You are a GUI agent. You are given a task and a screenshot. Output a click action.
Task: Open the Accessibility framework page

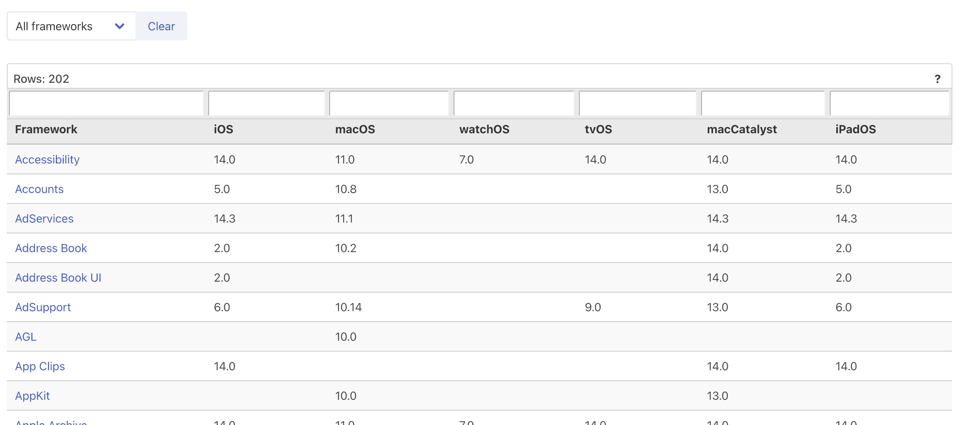coord(47,159)
